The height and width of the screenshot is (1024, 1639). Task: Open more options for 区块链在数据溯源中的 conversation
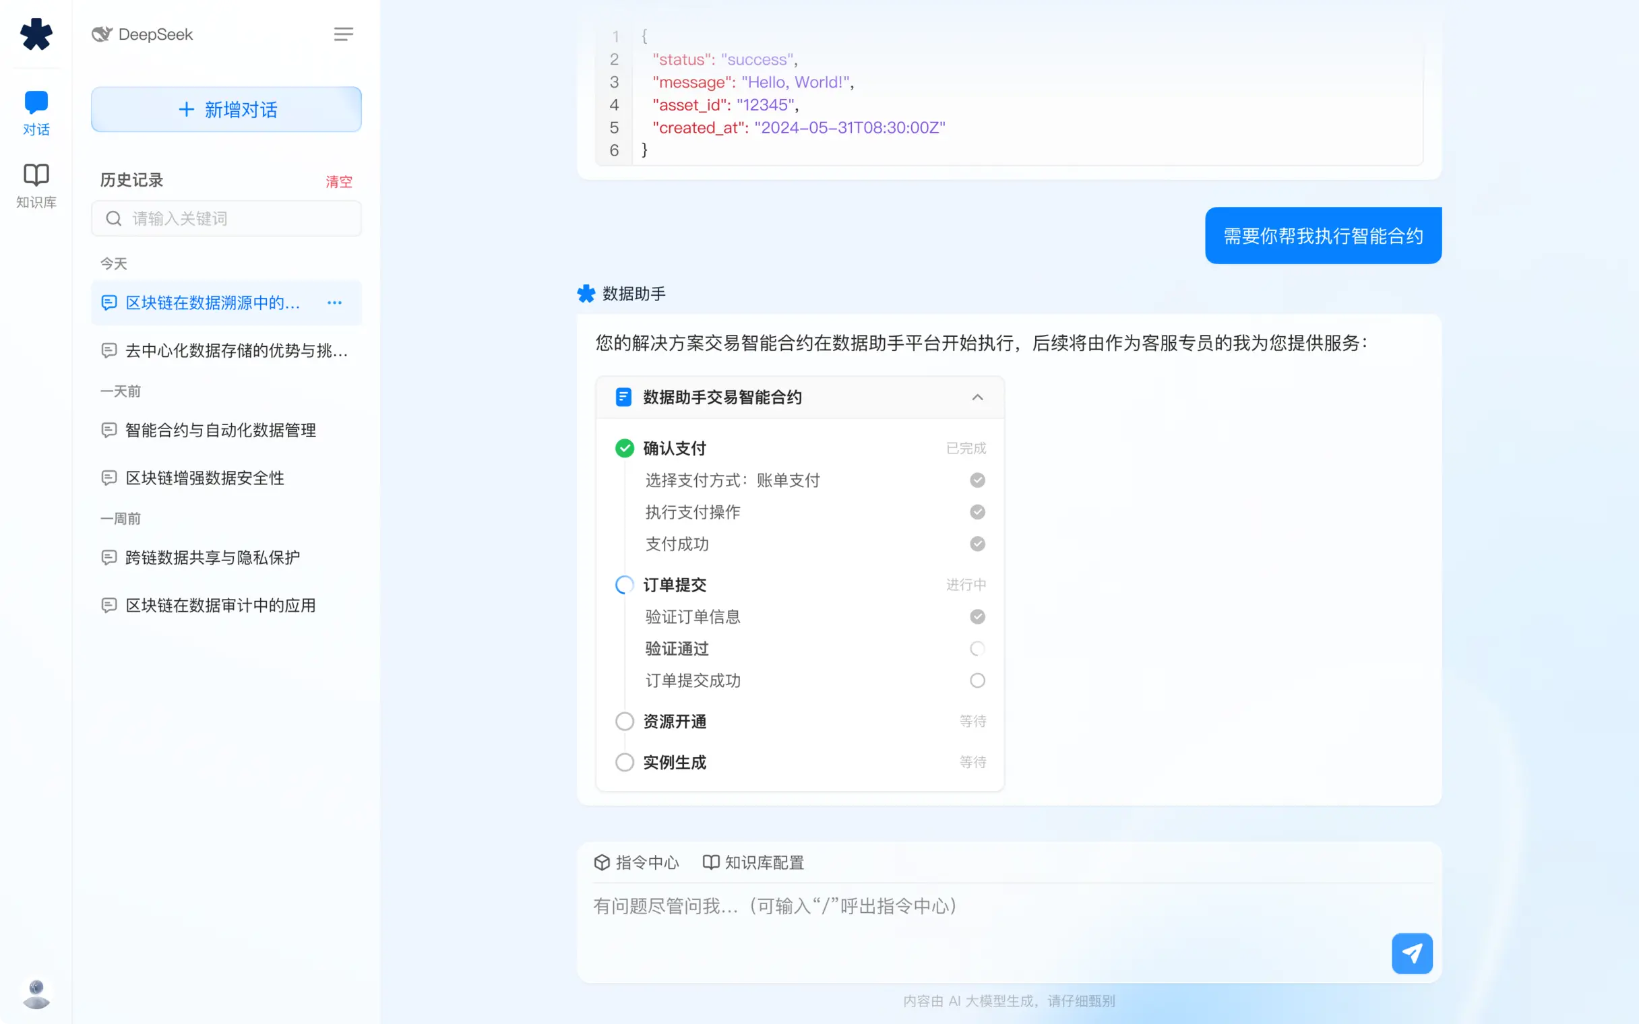[x=334, y=302]
